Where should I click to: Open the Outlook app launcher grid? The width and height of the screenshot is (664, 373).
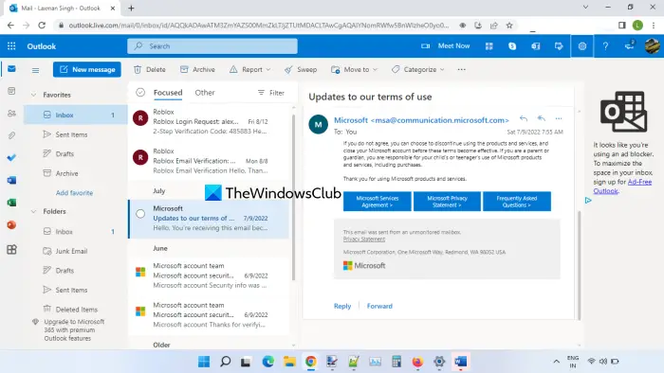coord(11,46)
